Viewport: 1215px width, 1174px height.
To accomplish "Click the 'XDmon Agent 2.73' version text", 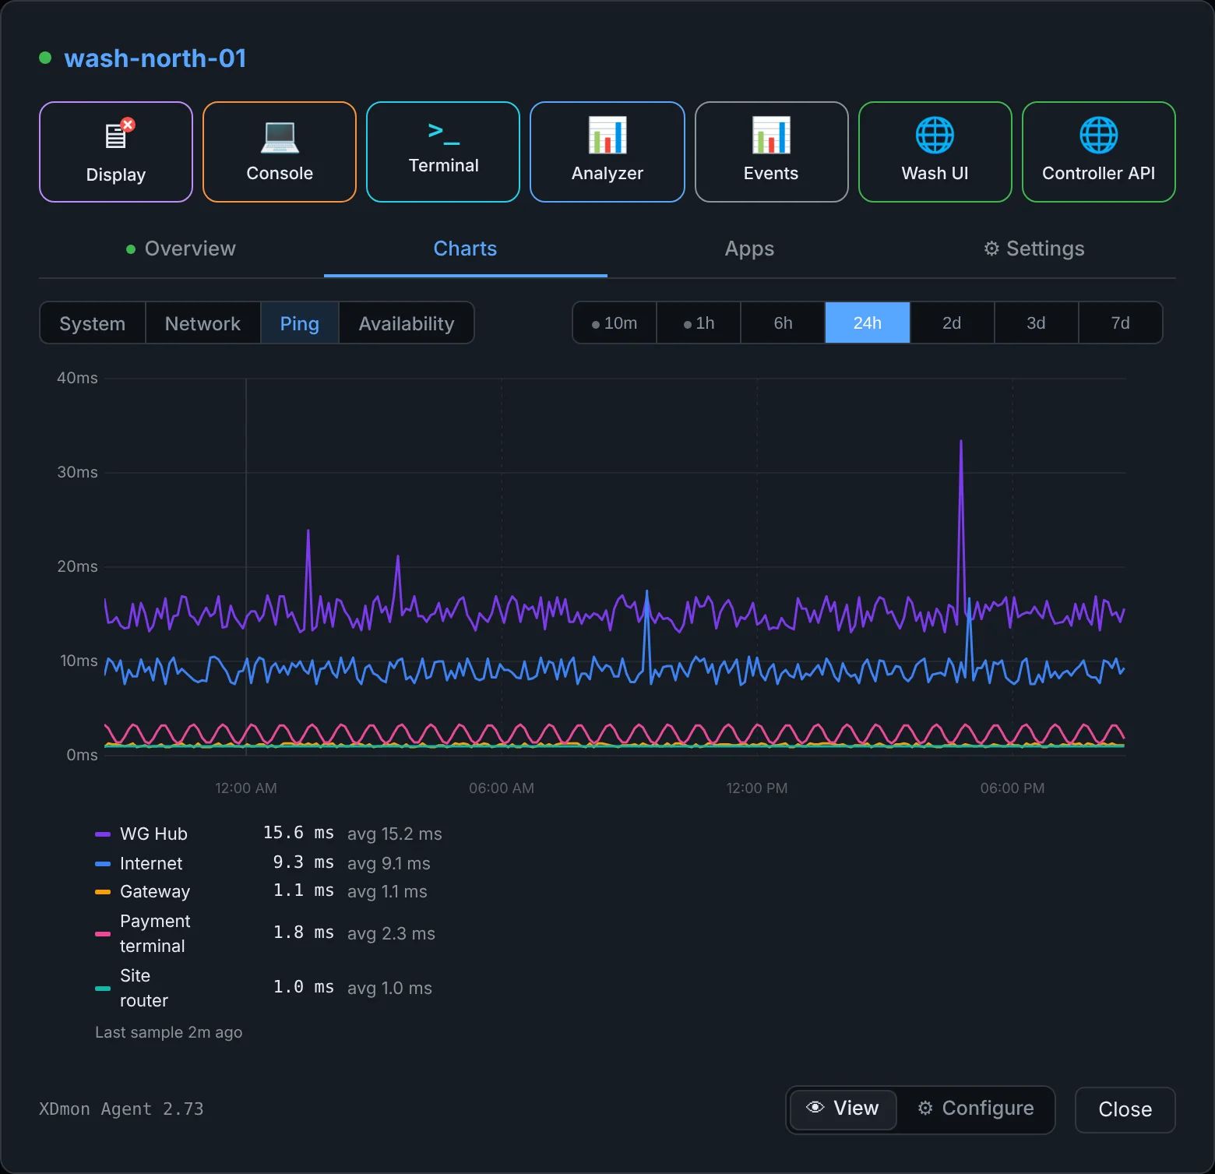I will 121,1109.
